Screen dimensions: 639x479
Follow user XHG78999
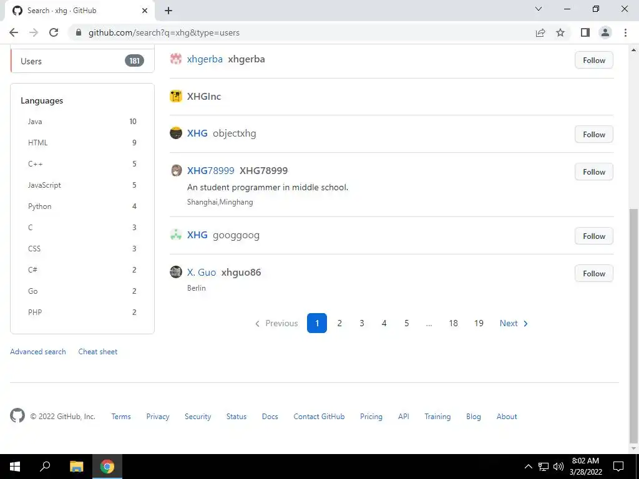594,172
